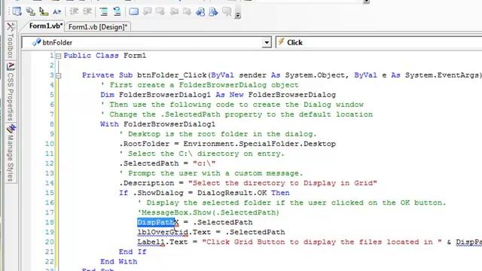
Task: Click the 'Then use the following code' comment
Action: pyautogui.click(x=232, y=105)
